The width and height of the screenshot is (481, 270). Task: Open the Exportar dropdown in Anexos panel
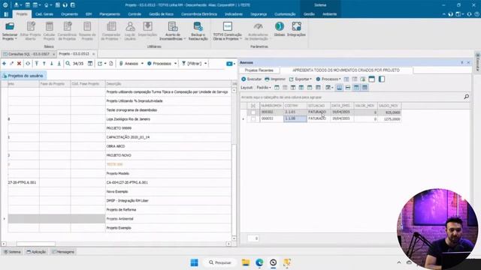point(301,79)
